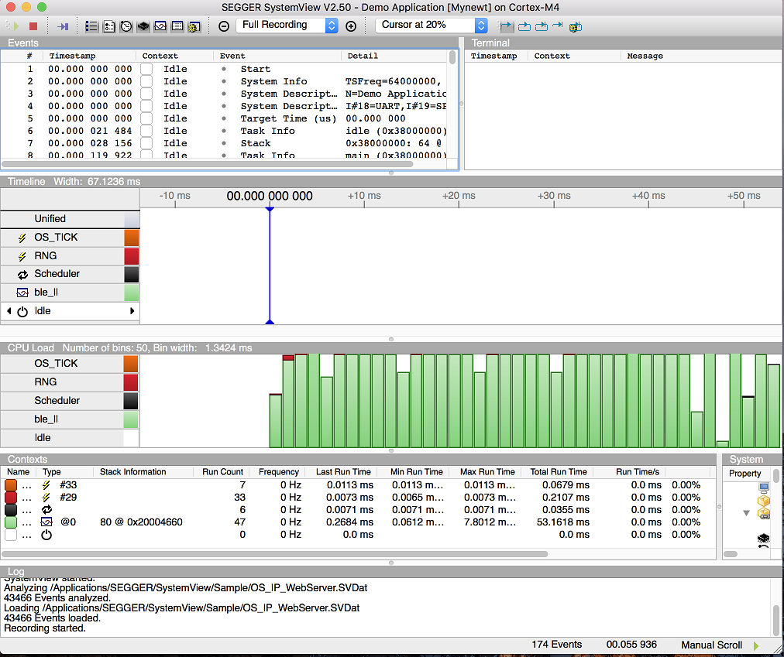Toggle the Context checkbox in event row 5
Viewport: 784px width, 657px height.
point(146,118)
